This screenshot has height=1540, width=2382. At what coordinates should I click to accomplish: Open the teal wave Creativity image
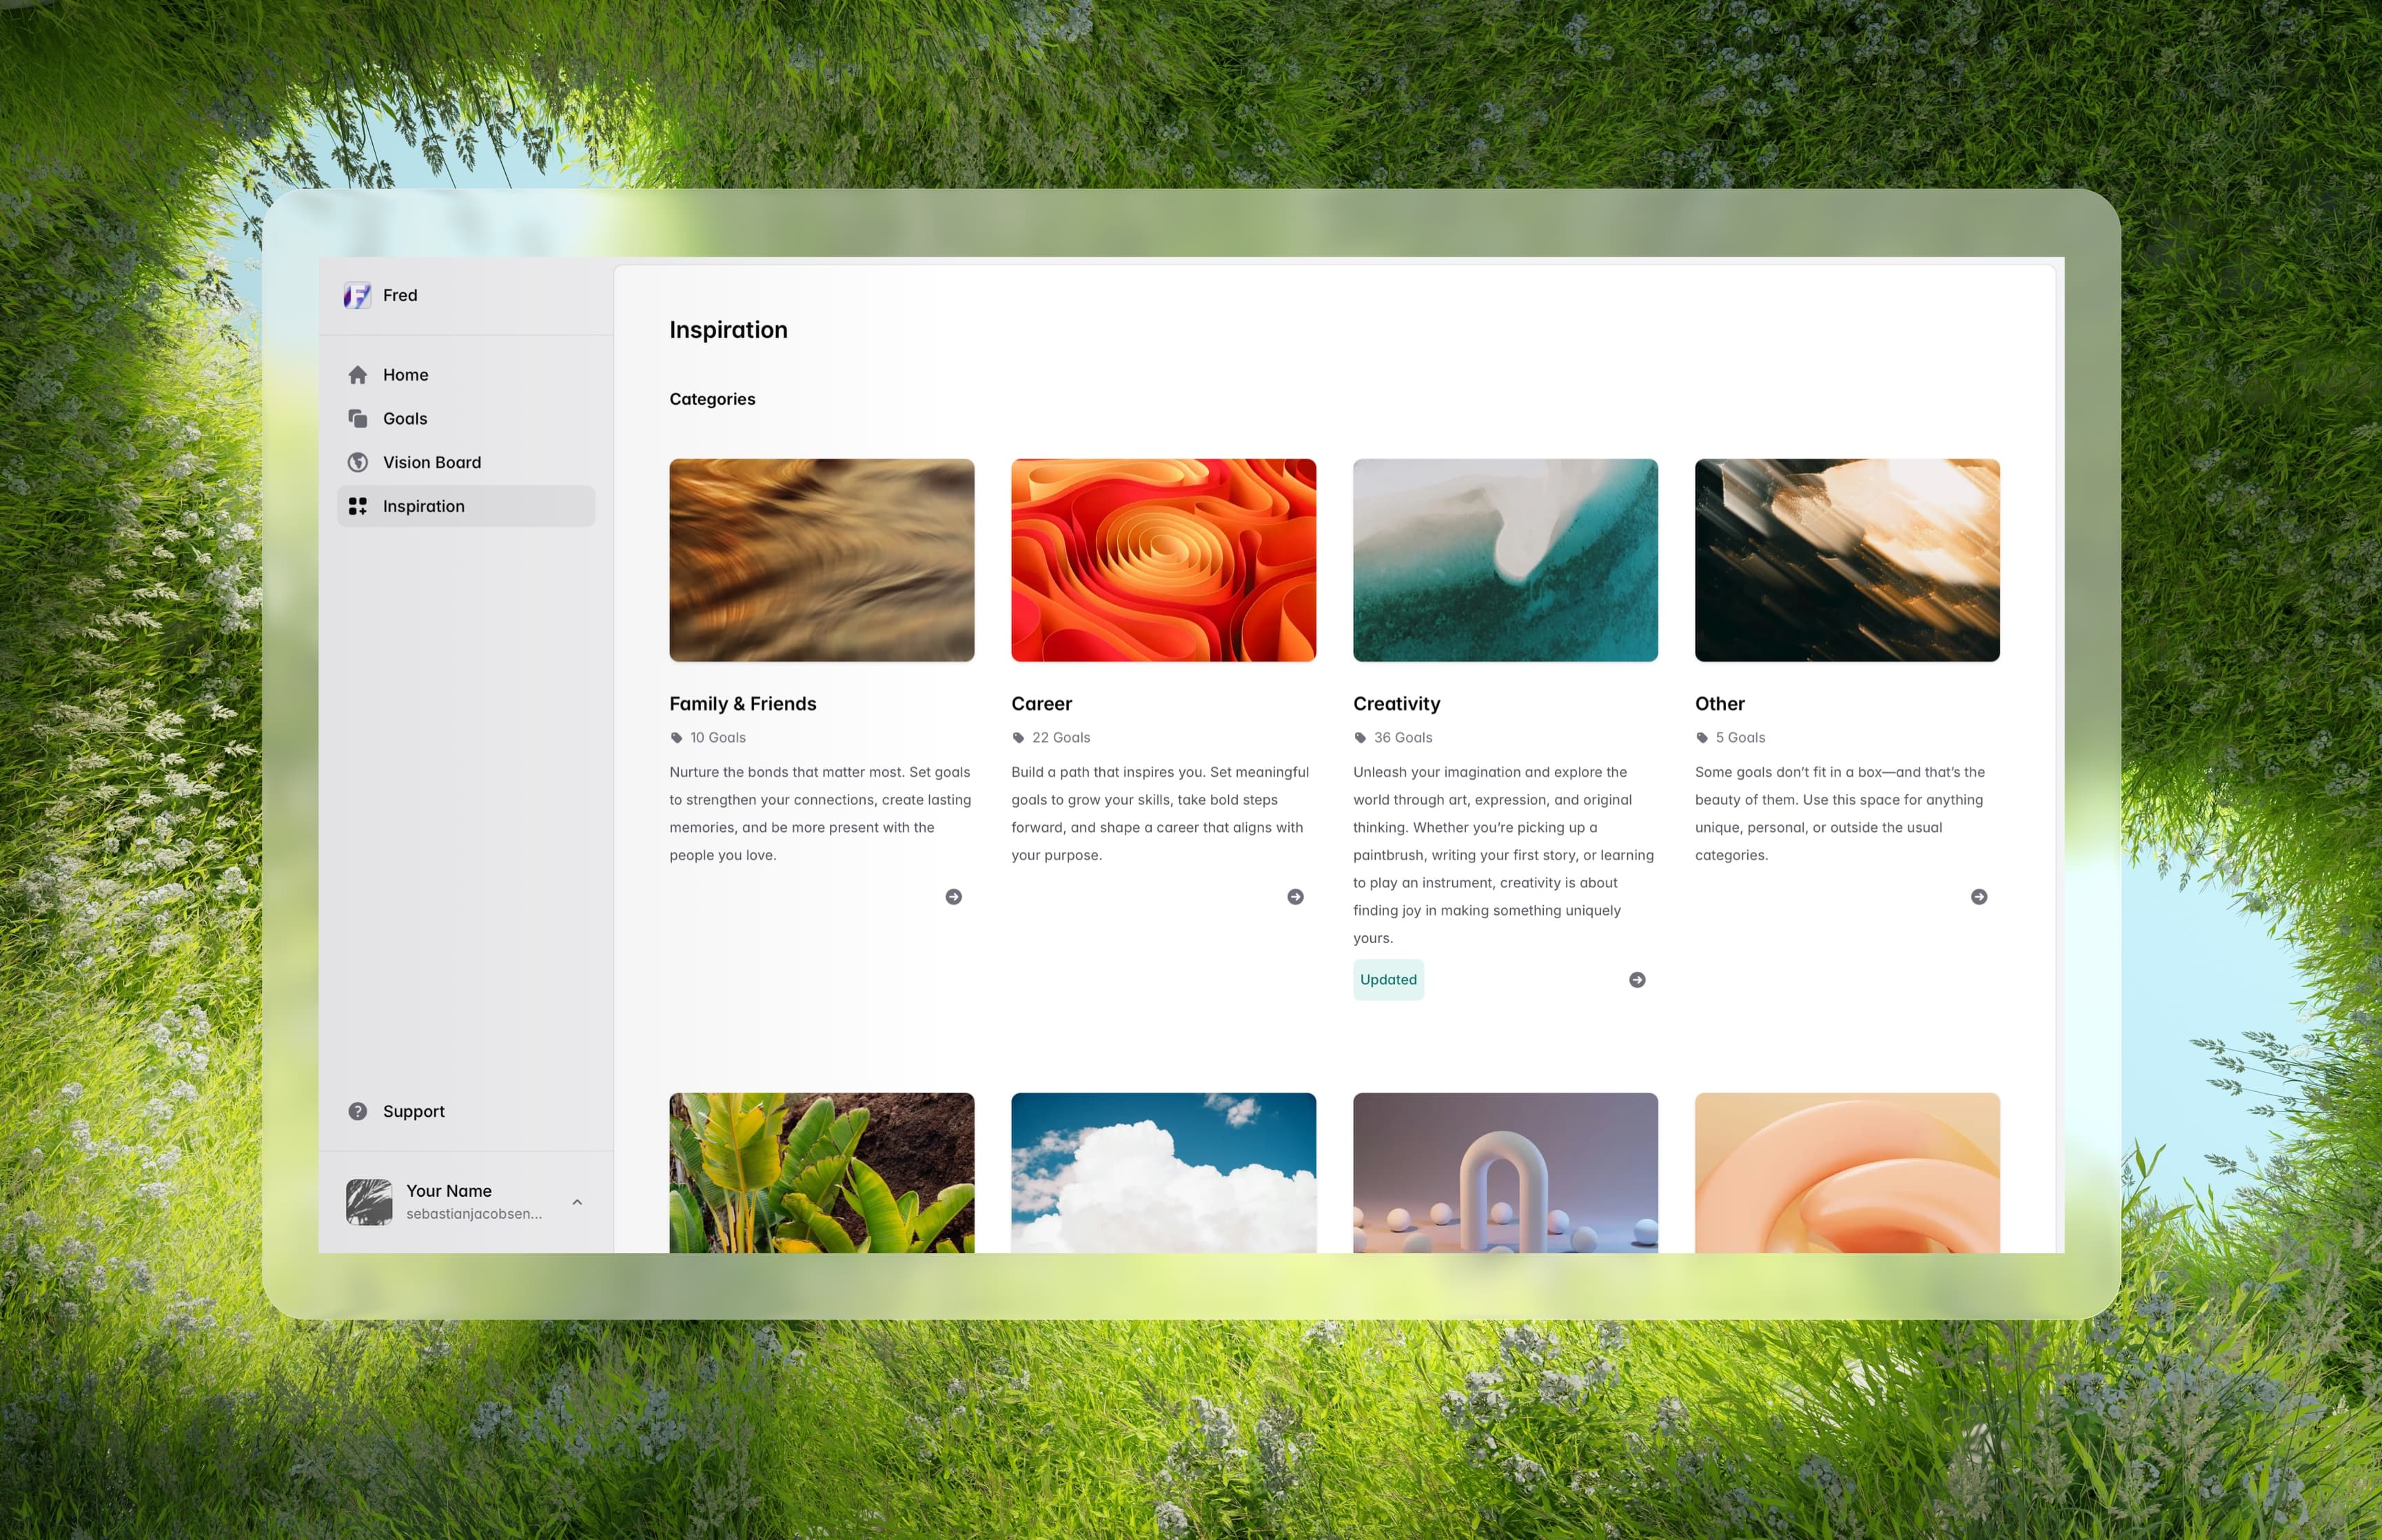click(1505, 559)
